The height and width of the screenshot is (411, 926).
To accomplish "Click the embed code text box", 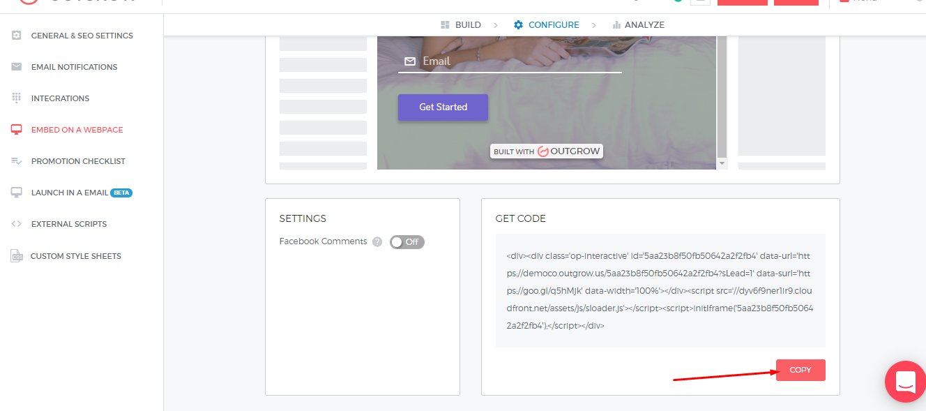I will click(x=660, y=290).
